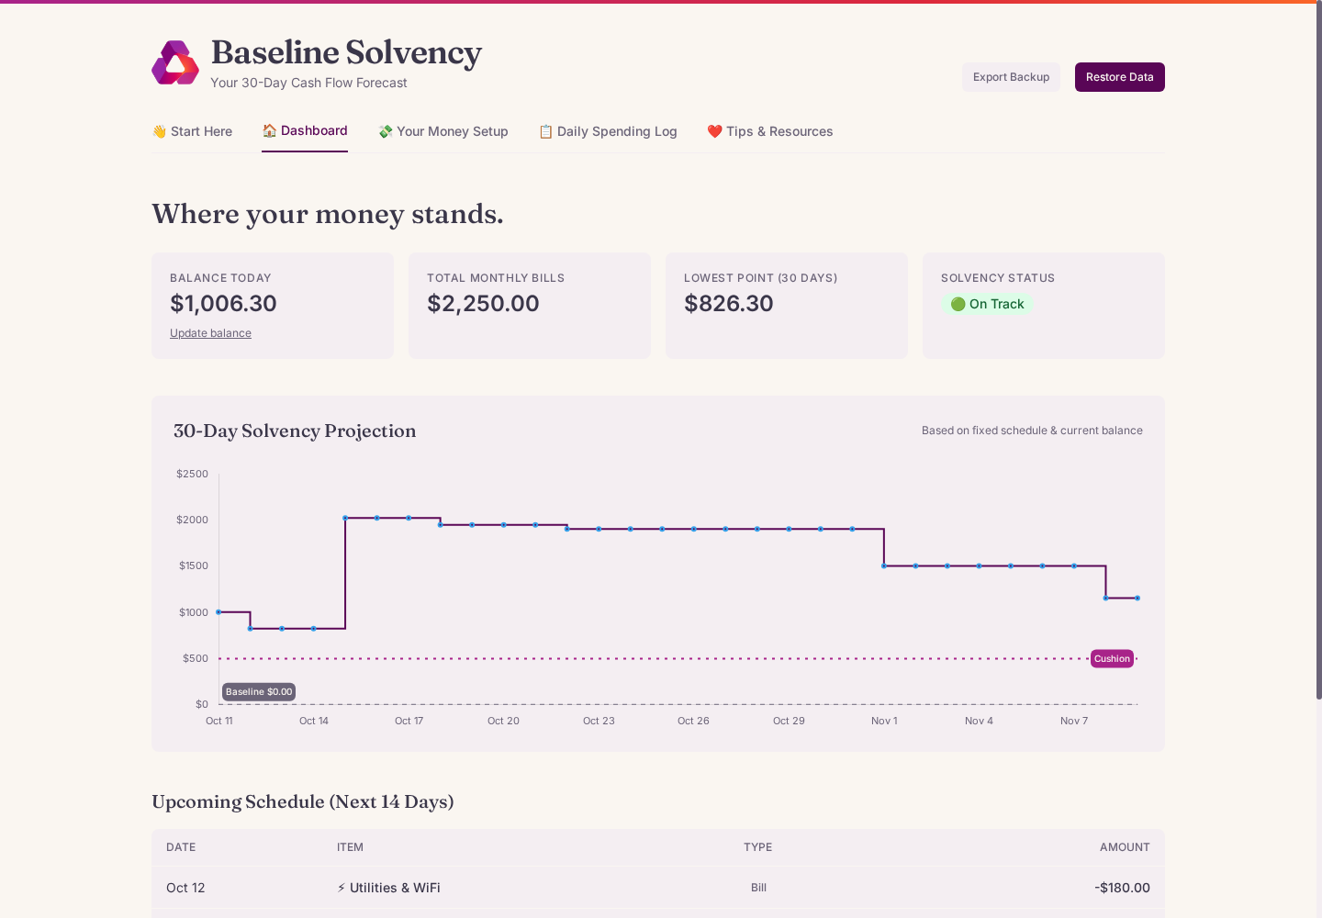Click the page's vertical scrollbar
The width and height of the screenshot is (1322, 918).
(1319, 349)
